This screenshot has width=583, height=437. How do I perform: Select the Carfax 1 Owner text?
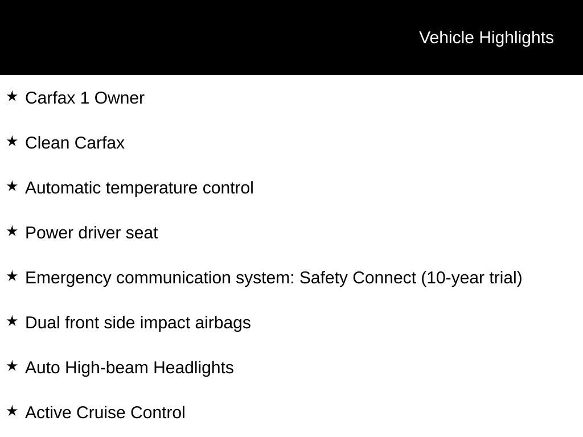click(85, 98)
